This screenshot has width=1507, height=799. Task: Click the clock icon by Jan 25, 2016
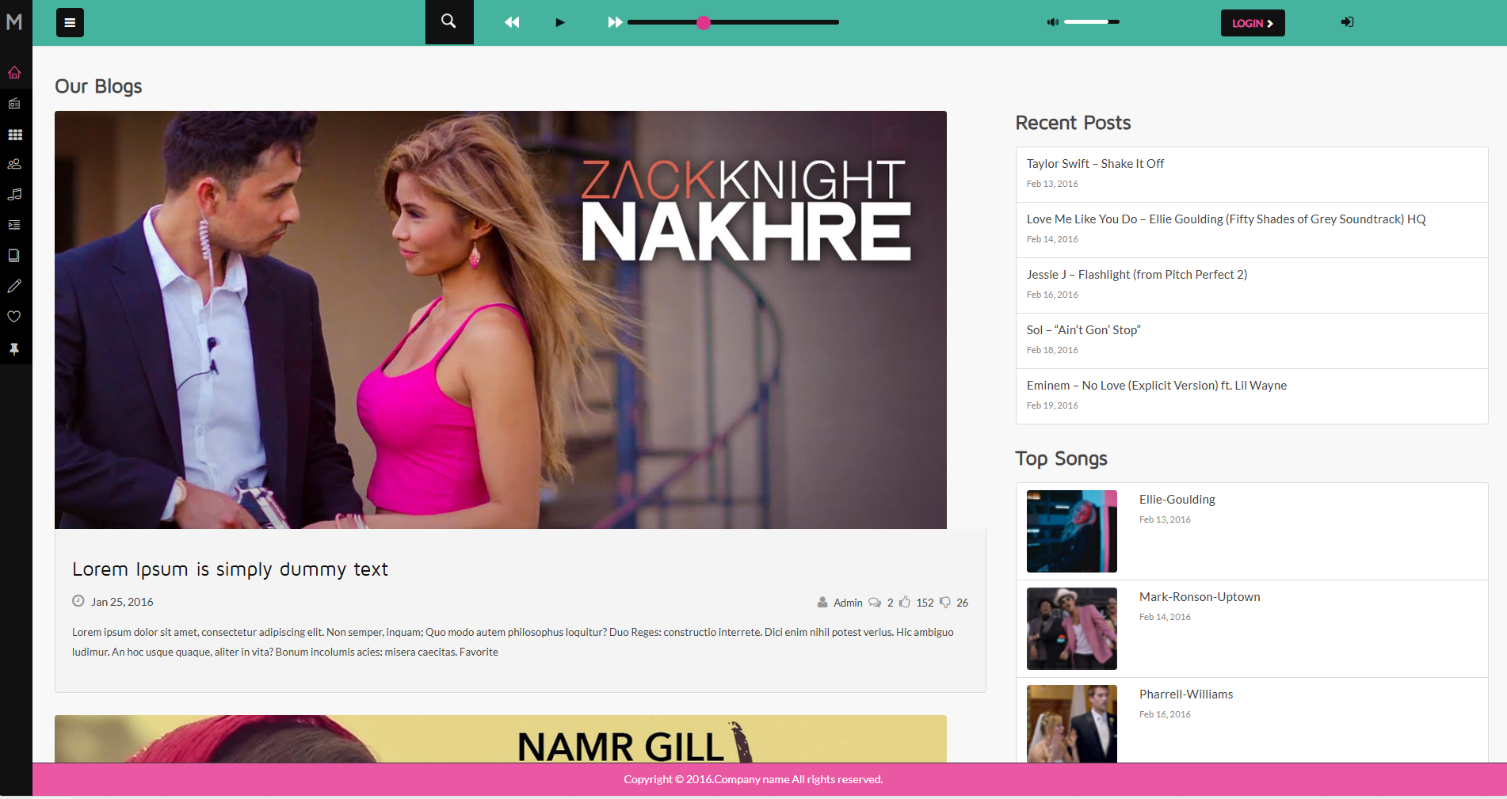coord(78,601)
